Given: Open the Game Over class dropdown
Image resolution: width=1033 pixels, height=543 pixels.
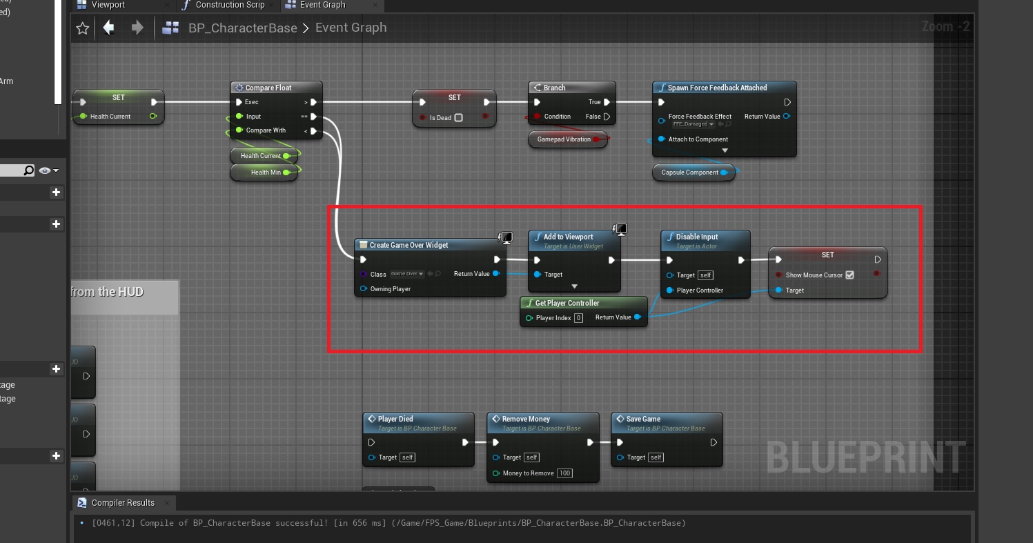Looking at the screenshot, I should pyautogui.click(x=407, y=275).
